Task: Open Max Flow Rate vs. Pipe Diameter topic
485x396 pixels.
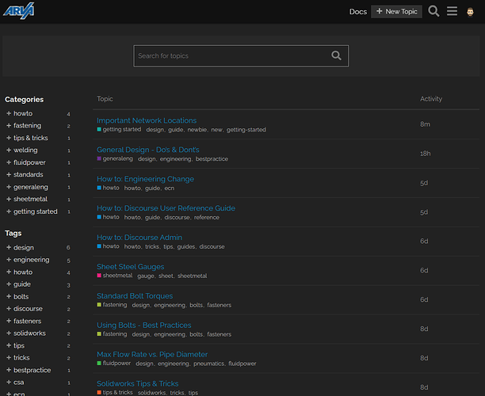Action: (152, 355)
